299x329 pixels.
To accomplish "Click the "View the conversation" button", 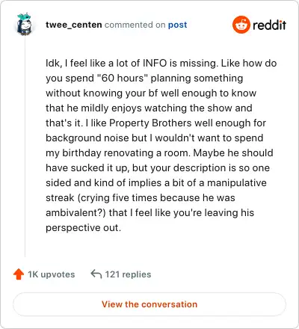I will pyautogui.click(x=149, y=304).
